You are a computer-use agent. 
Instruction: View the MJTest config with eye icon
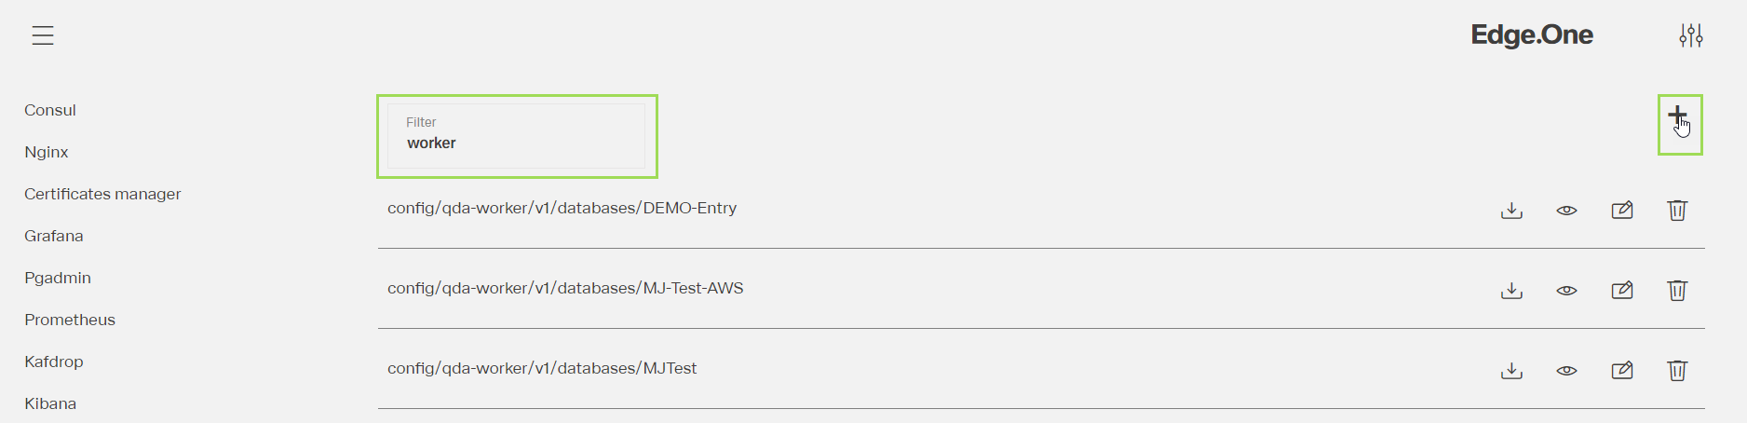click(1566, 371)
